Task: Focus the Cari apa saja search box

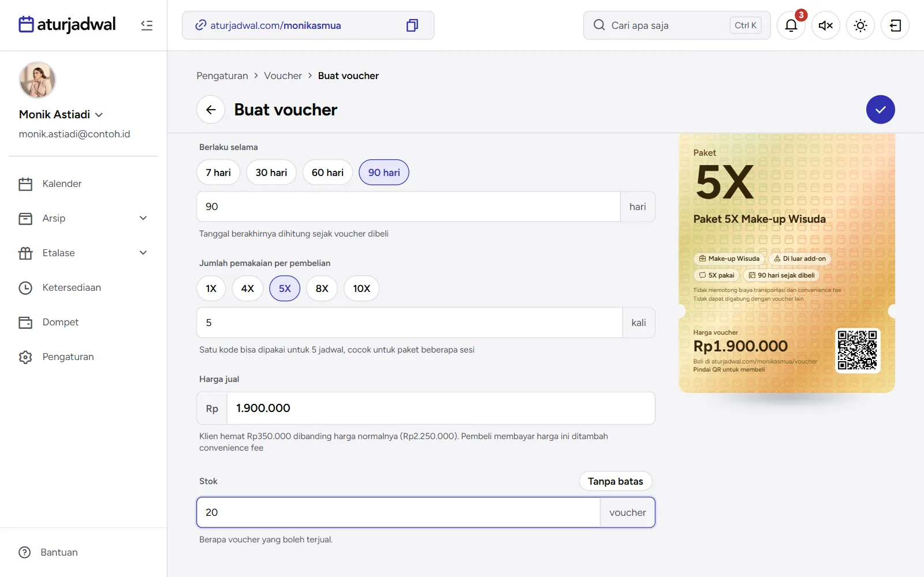Action: [x=677, y=25]
